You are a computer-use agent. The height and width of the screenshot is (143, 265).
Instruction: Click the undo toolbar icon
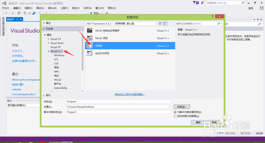tap(40, 13)
